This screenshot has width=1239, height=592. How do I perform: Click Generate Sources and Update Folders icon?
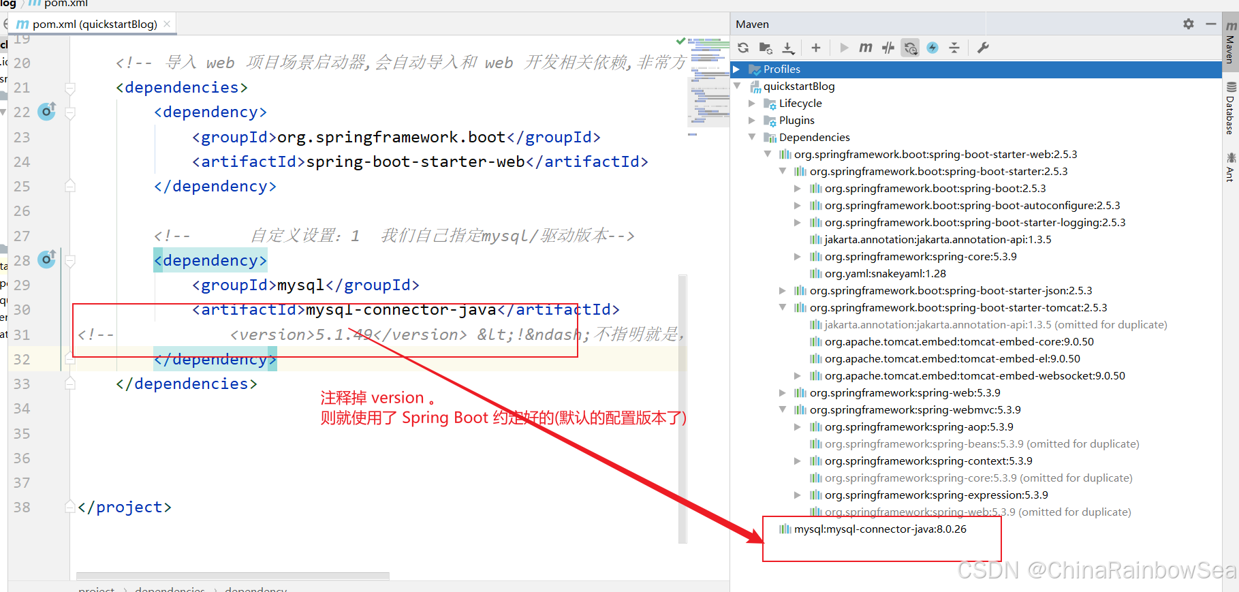pos(766,48)
